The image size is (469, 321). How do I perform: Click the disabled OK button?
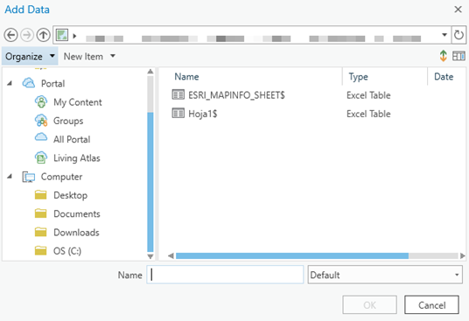[x=370, y=305]
